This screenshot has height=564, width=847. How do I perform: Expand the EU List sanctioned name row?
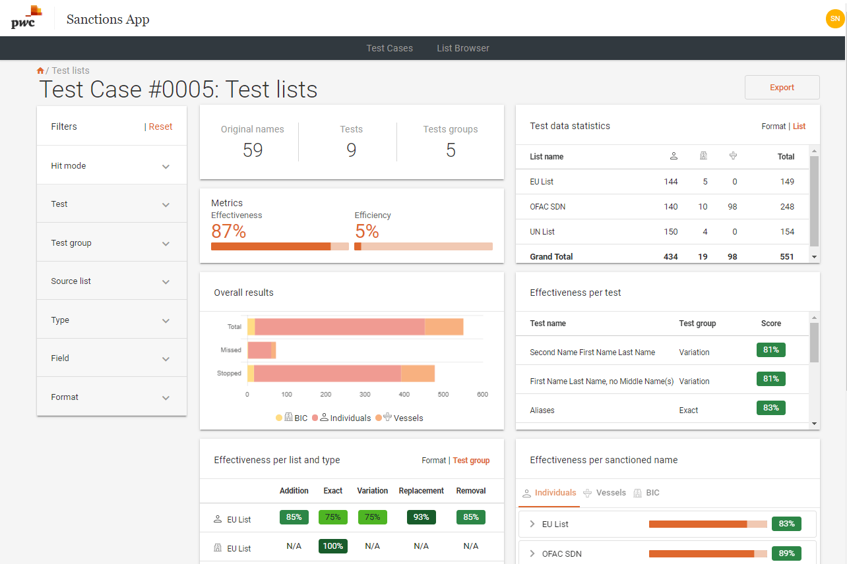pos(532,524)
